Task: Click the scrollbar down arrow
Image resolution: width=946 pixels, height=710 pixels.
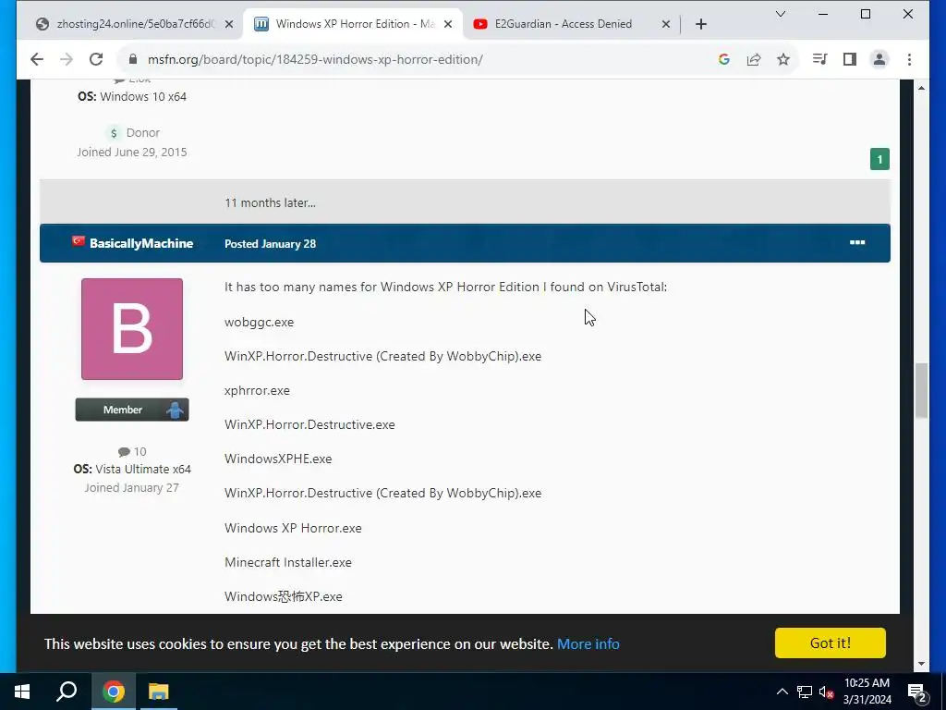Action: (x=921, y=664)
